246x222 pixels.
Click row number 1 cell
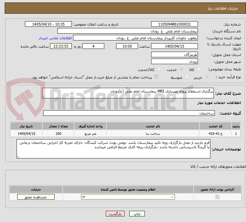(x=236, y=134)
